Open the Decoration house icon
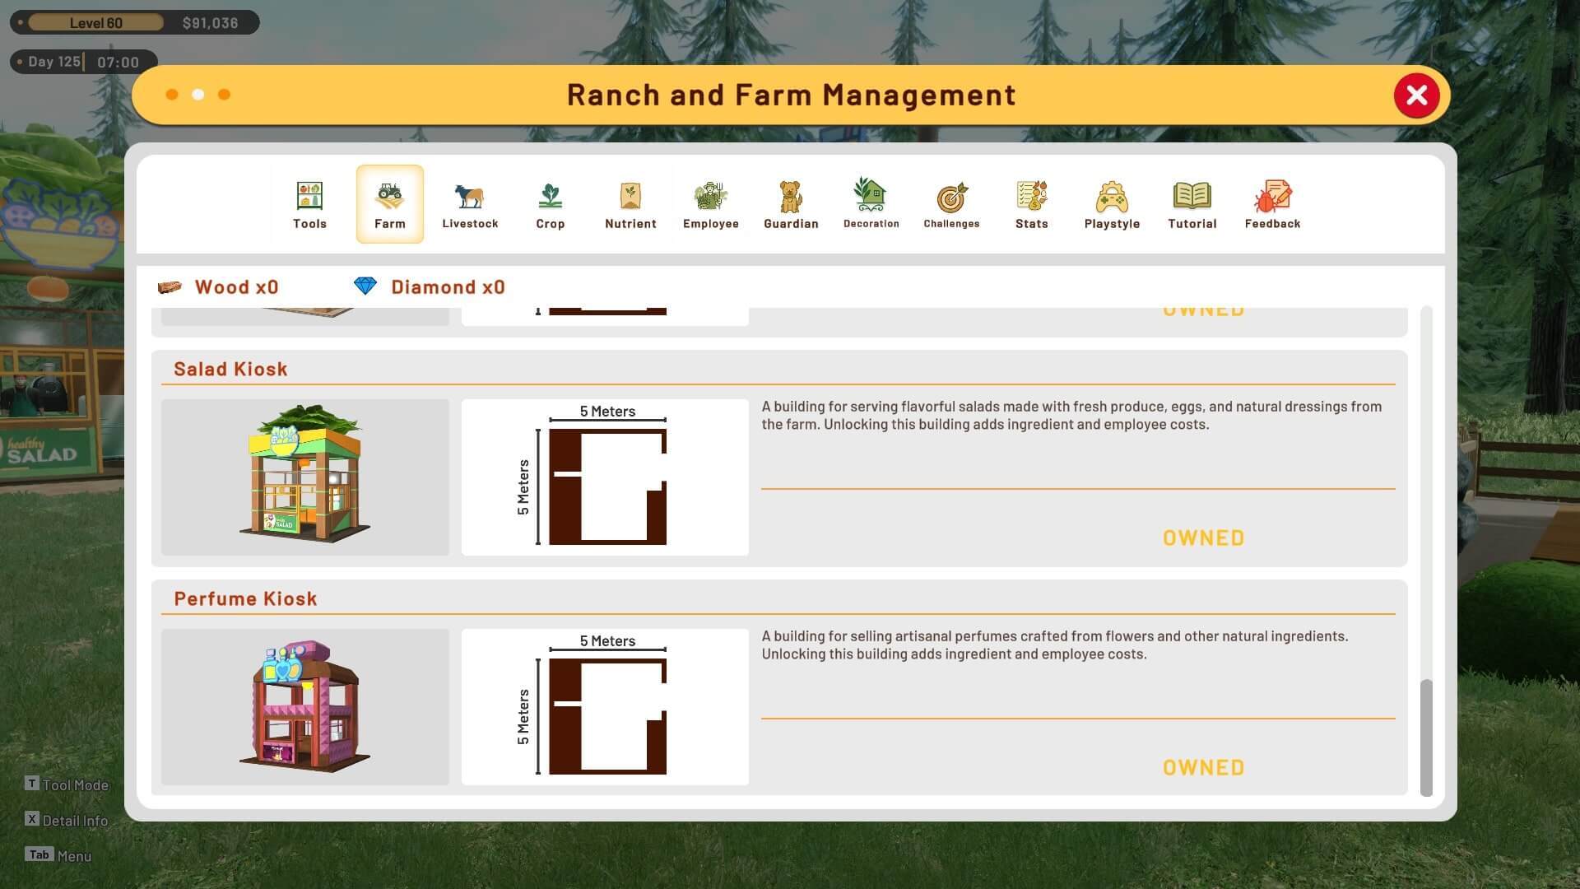This screenshot has width=1580, height=889. [871, 194]
